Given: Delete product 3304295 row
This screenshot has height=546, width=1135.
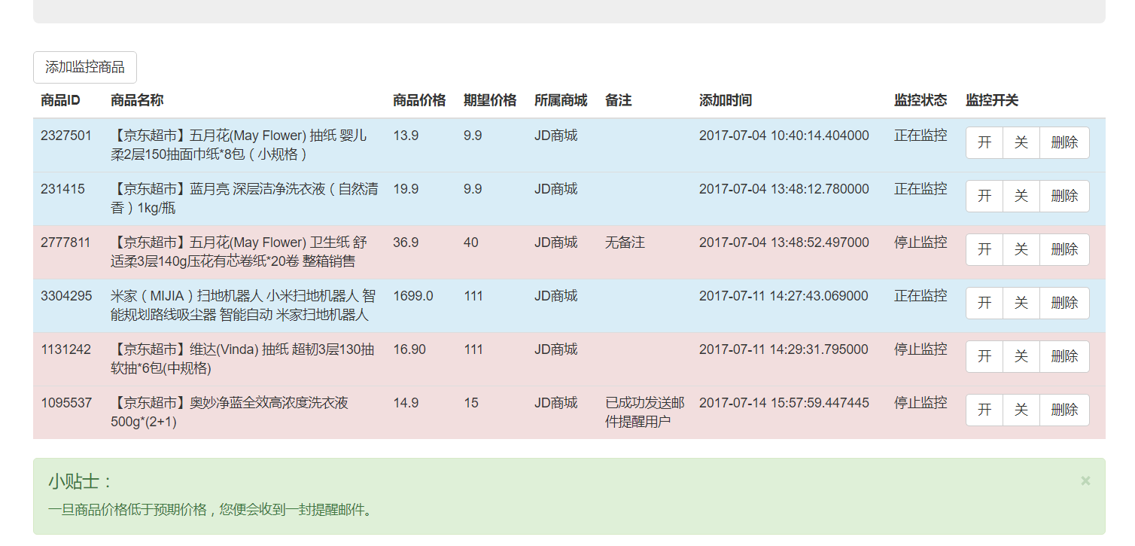Looking at the screenshot, I should [x=1064, y=303].
